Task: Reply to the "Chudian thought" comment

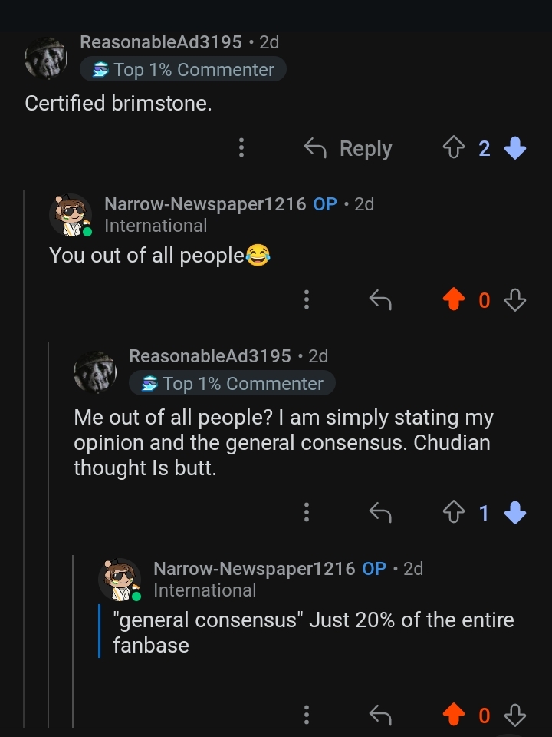Action: [x=380, y=512]
